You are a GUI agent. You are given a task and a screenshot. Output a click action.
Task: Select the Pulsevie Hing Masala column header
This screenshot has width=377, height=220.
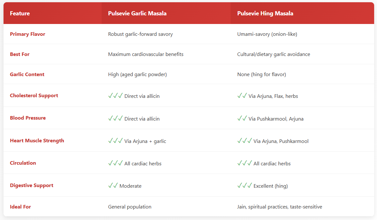tap(265, 13)
